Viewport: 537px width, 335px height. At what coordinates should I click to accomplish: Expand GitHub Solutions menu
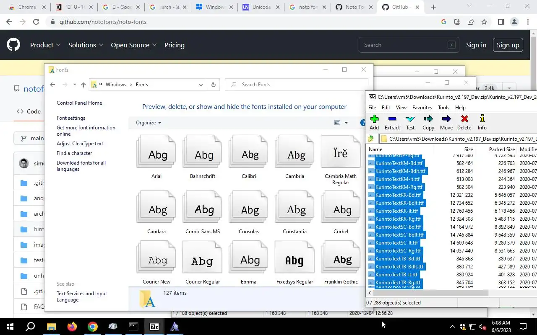coord(86,45)
